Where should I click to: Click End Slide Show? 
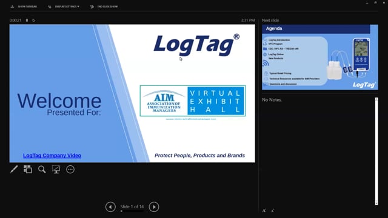click(x=104, y=7)
